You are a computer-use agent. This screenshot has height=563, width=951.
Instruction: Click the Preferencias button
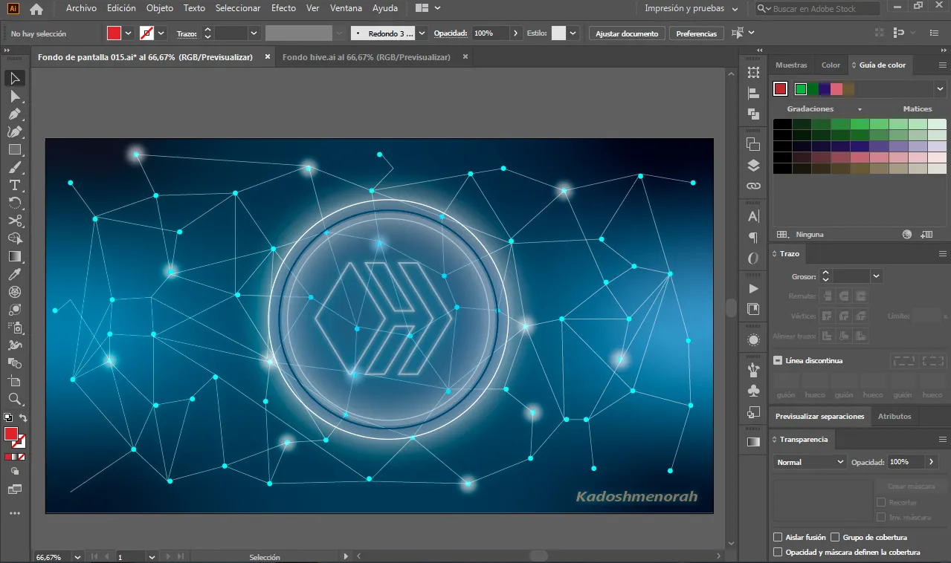click(x=697, y=33)
